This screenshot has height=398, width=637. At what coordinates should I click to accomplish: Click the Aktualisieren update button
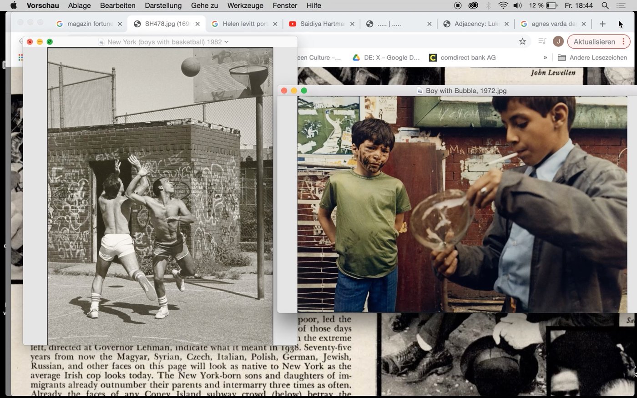pos(594,41)
